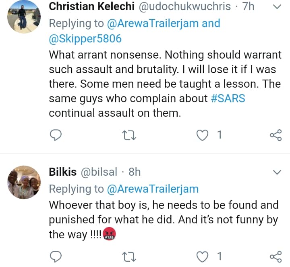This screenshot has height=267, width=290.
Task: Click the #SARS hashtag
Action: coord(228,99)
